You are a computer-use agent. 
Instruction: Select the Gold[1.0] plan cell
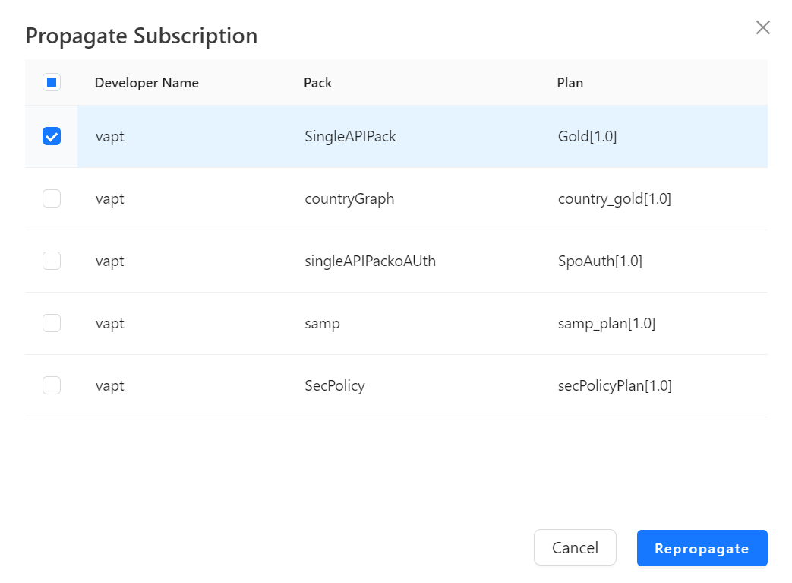[587, 137]
